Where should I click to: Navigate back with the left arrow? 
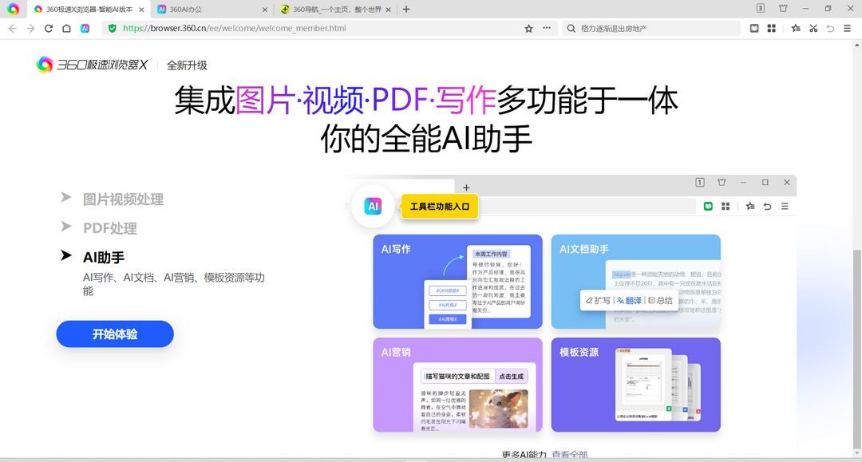pos(14,28)
